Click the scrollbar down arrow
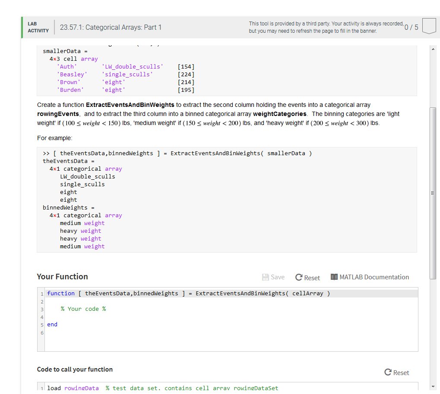 [433, 387]
